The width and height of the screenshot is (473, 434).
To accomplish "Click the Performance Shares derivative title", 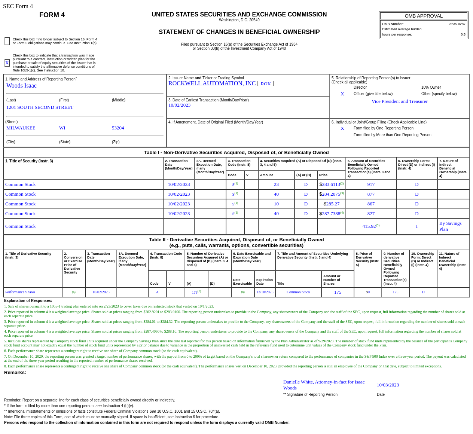I will click(x=20, y=292).
